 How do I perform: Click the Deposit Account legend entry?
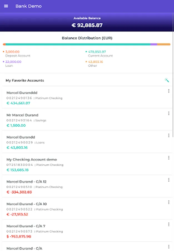17,54
